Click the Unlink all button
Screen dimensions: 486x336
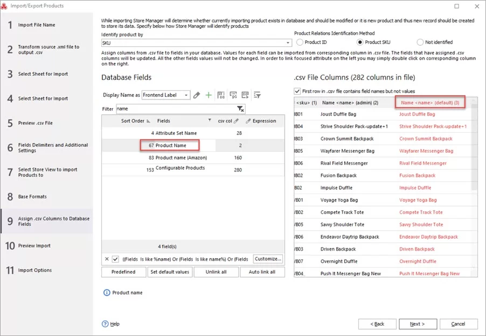[216, 272]
